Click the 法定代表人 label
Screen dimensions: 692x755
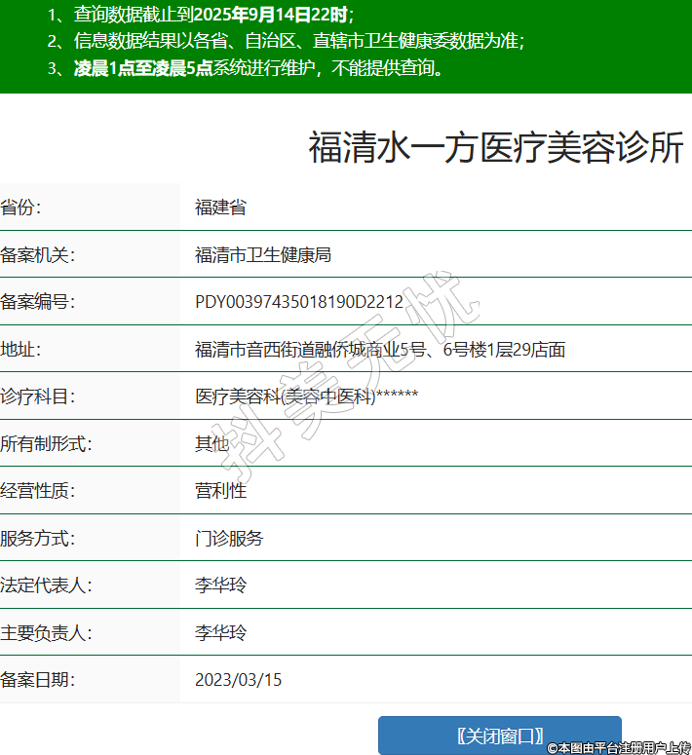point(46,585)
